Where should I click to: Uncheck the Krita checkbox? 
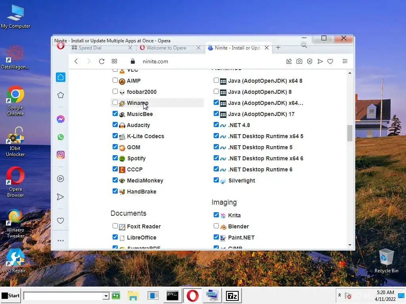(216, 215)
